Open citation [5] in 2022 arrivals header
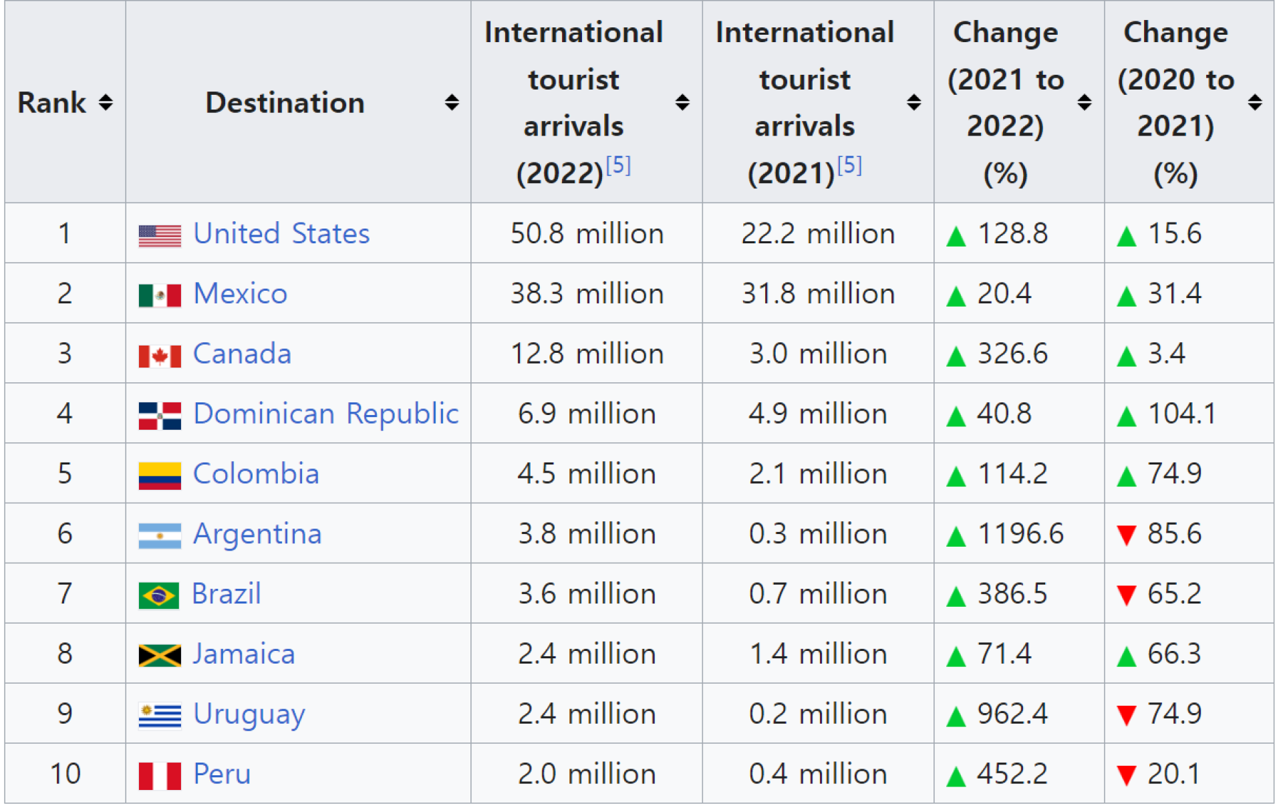1283x810 pixels. tap(618, 165)
